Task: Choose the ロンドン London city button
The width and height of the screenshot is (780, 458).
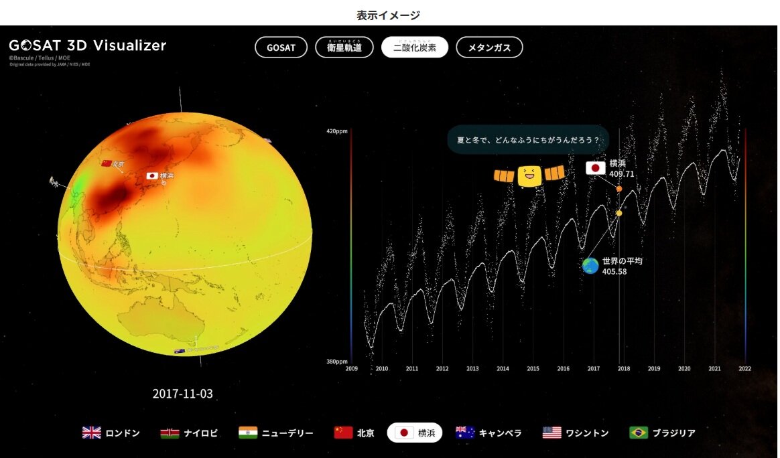Action: (x=111, y=433)
